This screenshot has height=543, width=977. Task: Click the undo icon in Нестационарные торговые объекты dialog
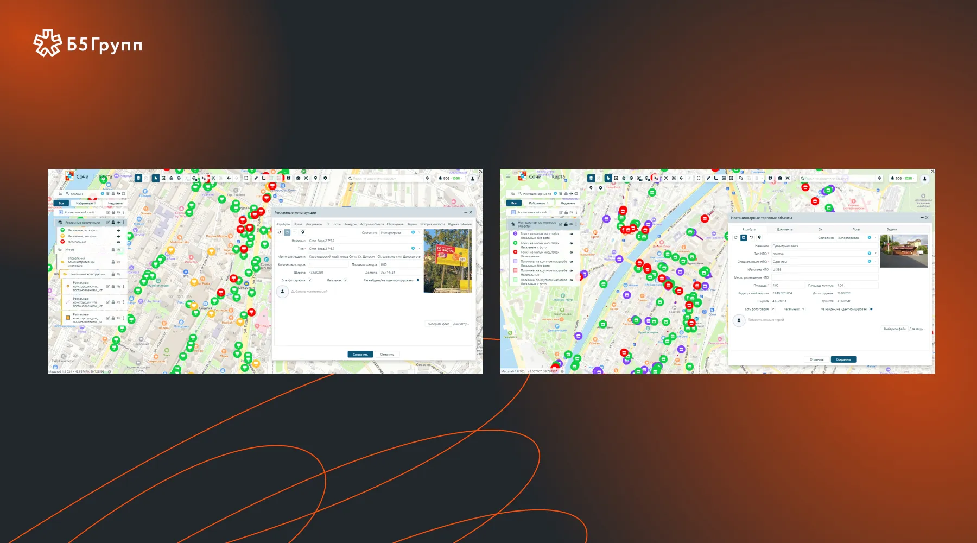pyautogui.click(x=751, y=237)
